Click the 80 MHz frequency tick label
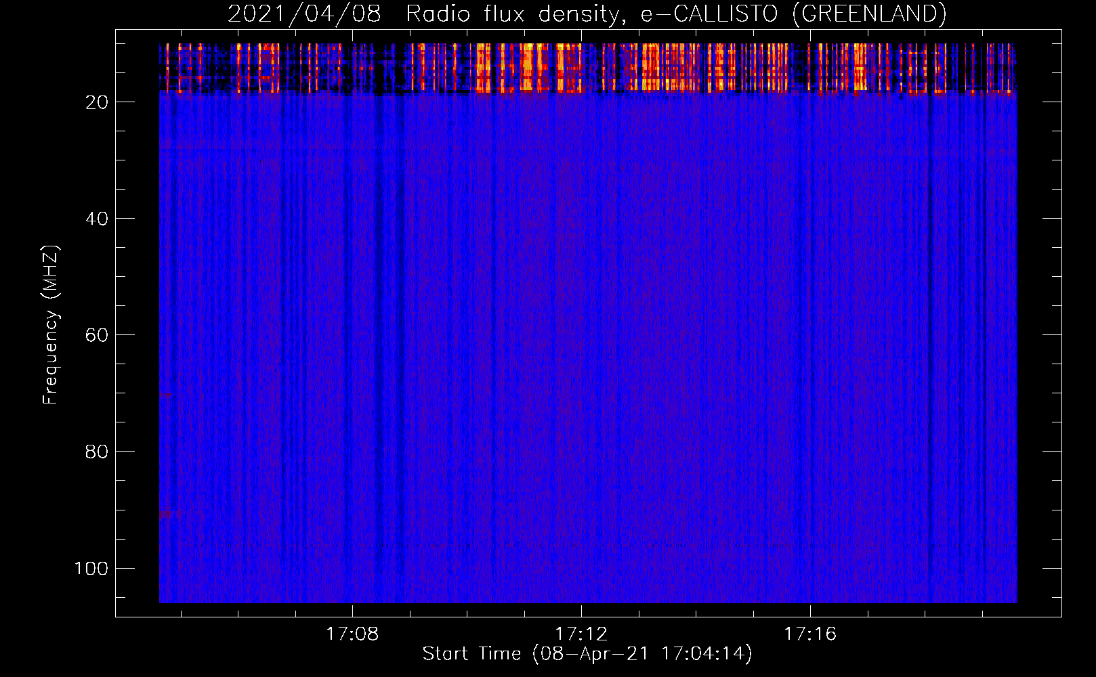 (97, 452)
